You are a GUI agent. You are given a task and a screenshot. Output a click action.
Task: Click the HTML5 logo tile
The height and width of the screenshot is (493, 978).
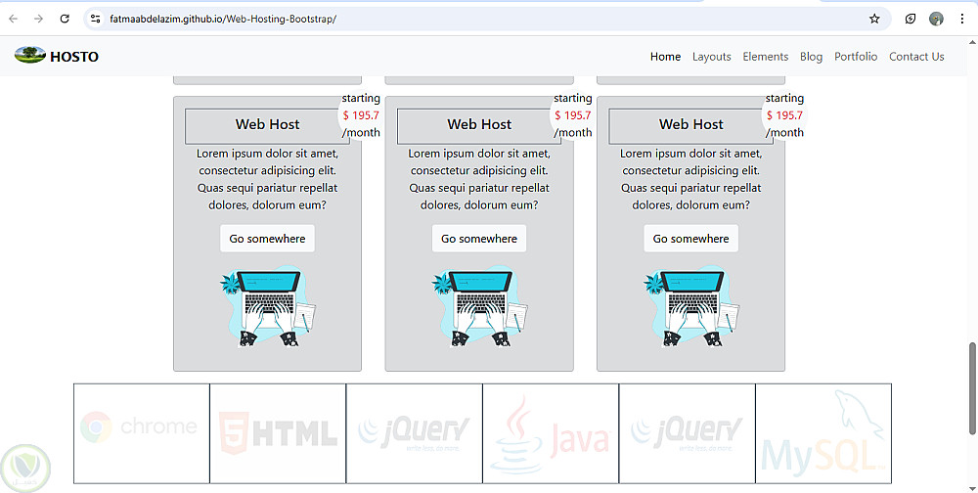pos(278,433)
